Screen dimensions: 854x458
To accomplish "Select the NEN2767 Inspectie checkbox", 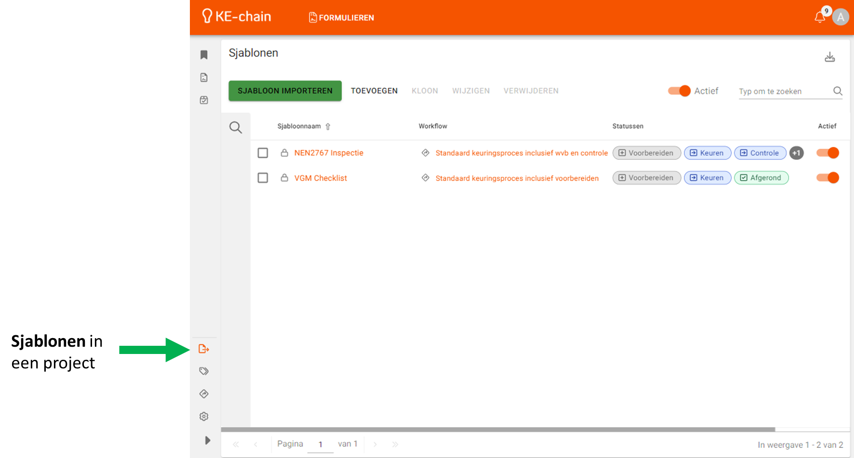I will pyautogui.click(x=263, y=153).
